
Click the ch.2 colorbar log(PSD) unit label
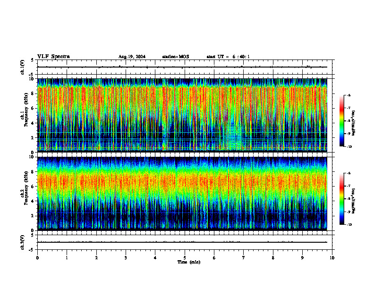tap(354, 201)
